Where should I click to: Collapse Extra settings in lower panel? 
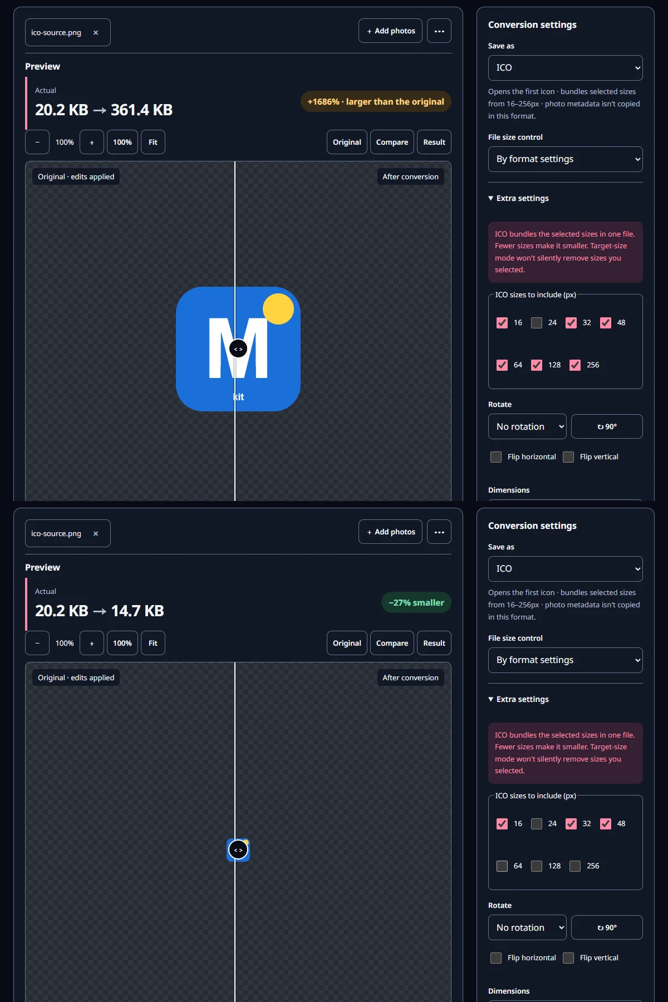pos(519,699)
